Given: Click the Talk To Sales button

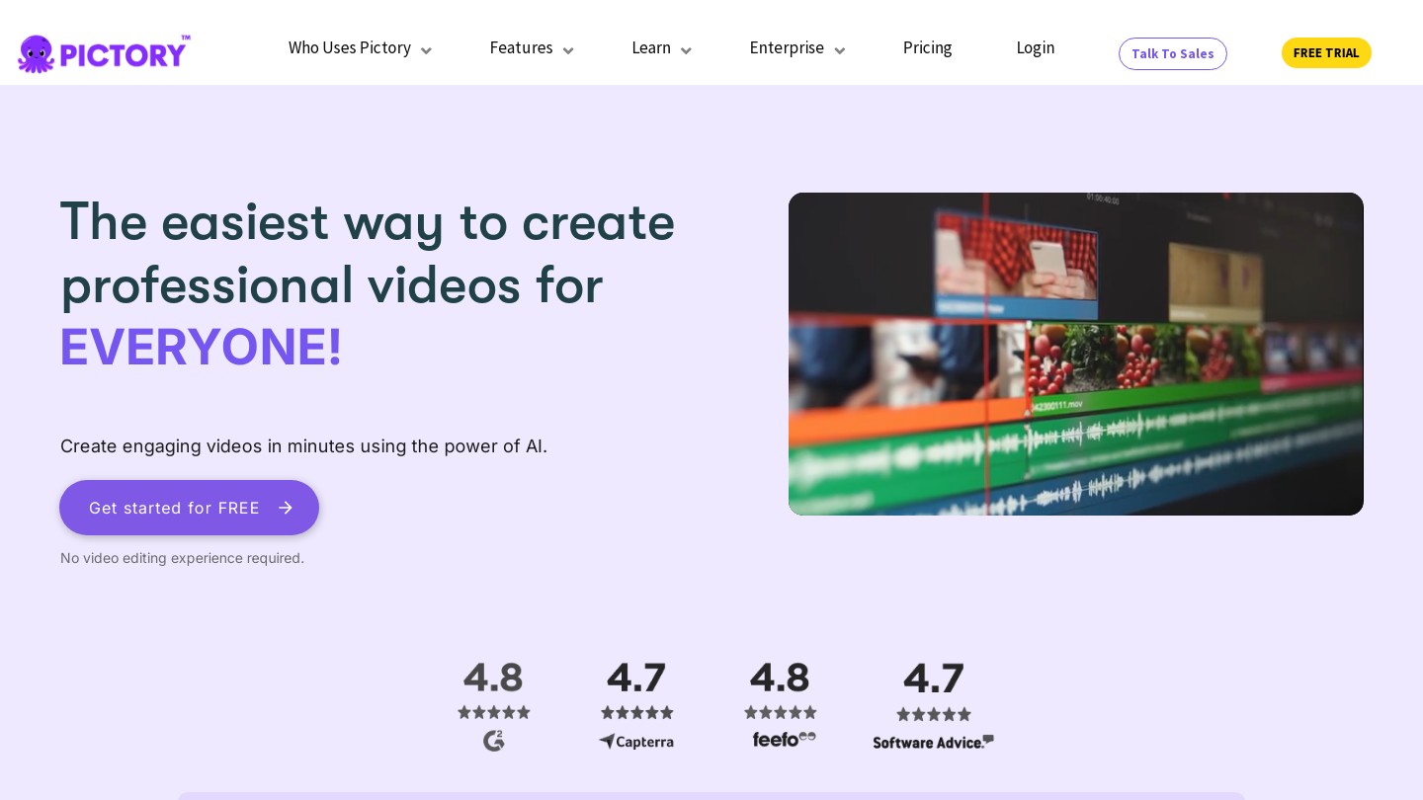Looking at the screenshot, I should 1172,53.
